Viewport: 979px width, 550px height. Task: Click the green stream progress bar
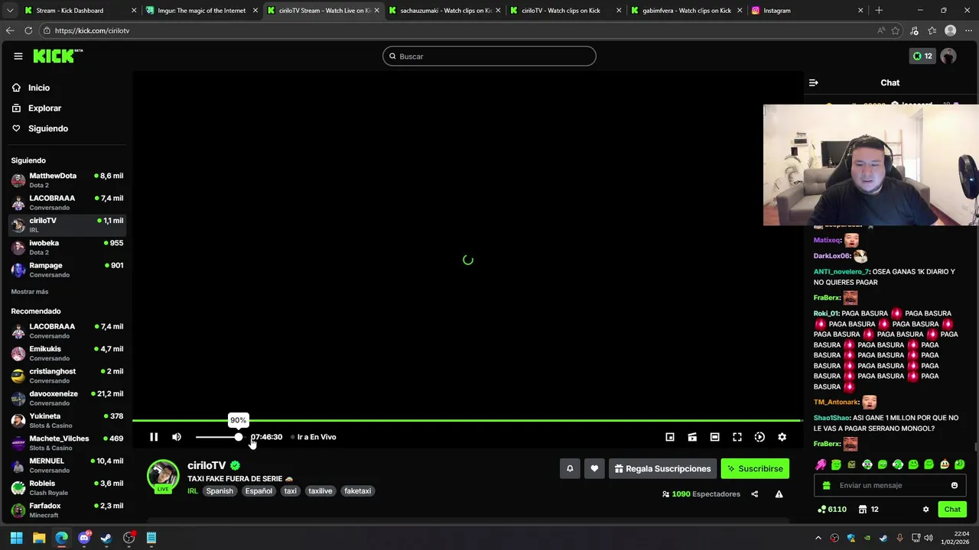(467, 420)
